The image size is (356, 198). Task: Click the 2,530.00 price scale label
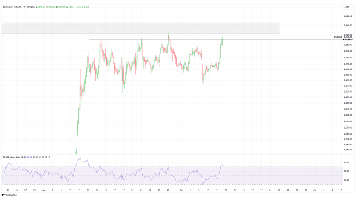[348, 64]
